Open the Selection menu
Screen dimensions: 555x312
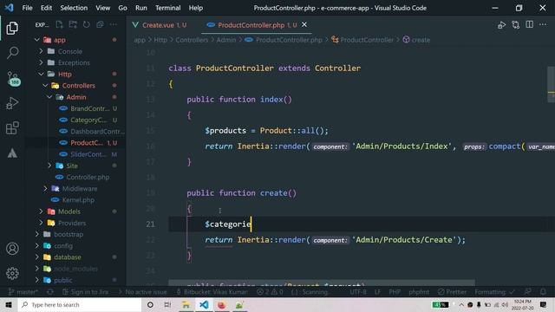(74, 8)
